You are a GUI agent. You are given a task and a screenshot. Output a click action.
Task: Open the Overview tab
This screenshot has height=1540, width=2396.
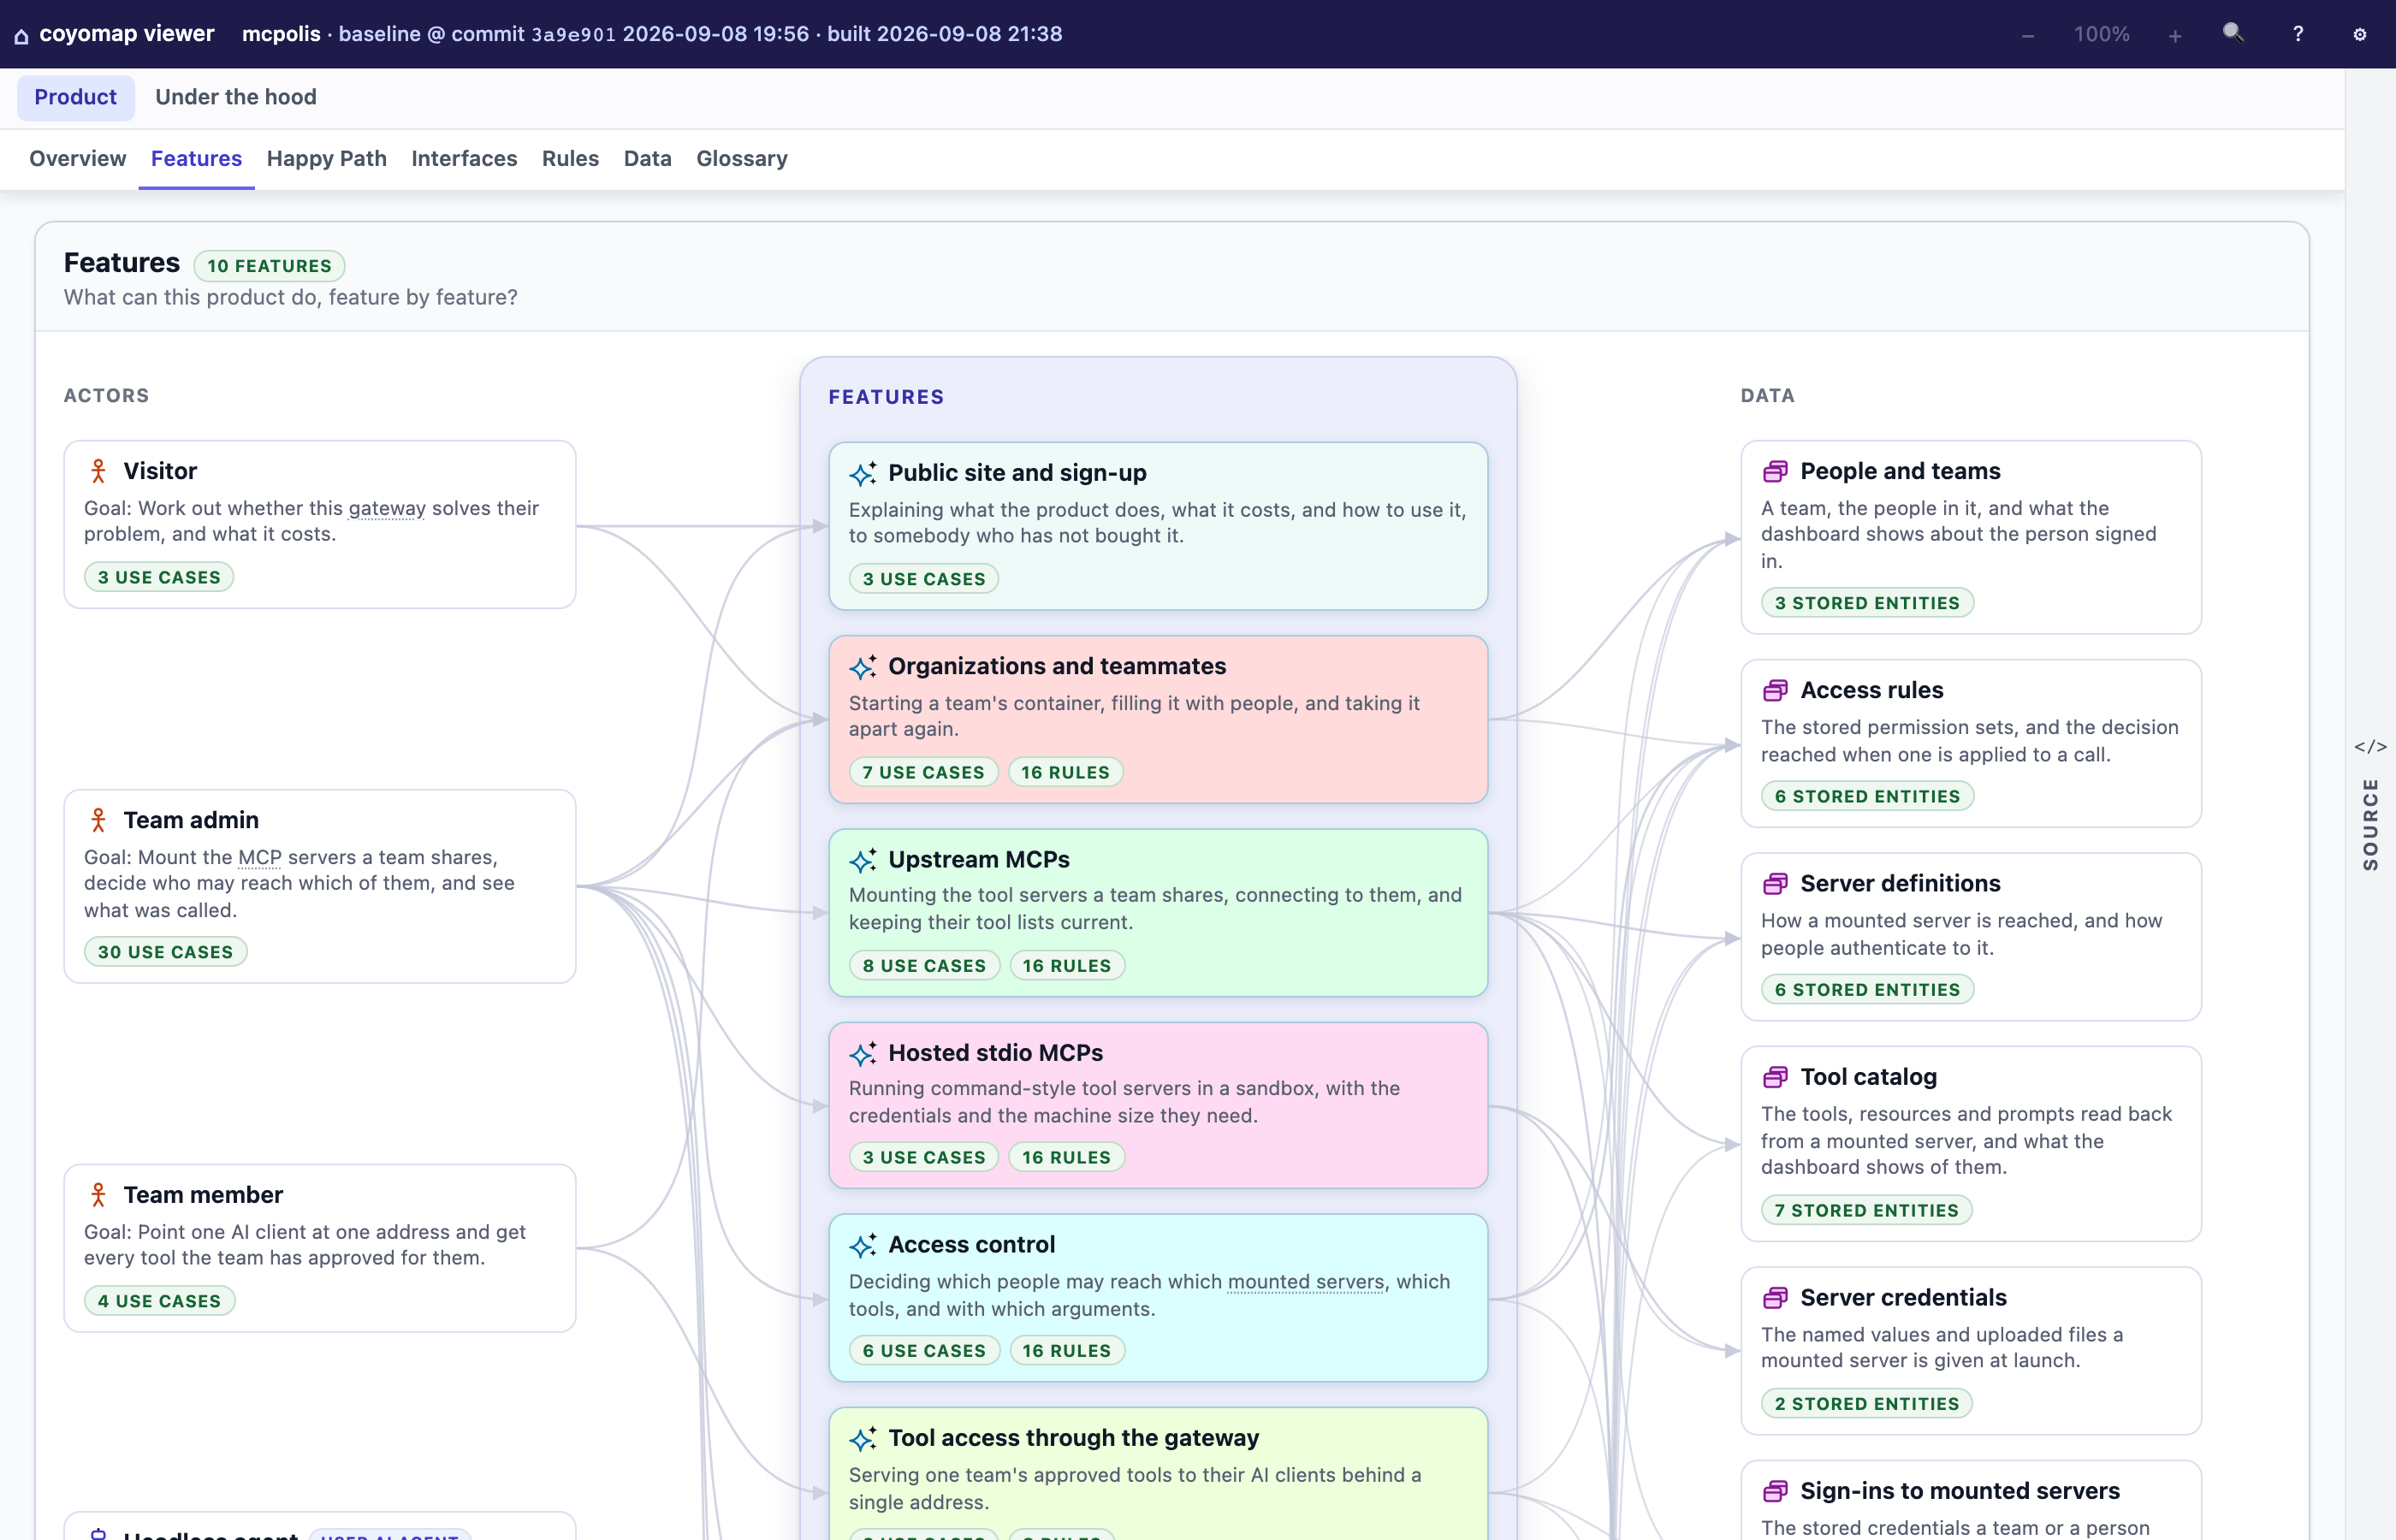coord(78,158)
